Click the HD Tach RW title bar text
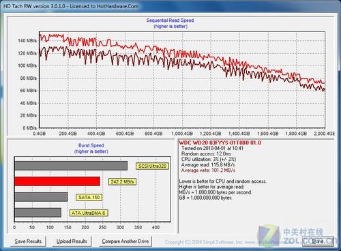Image resolution: width=341 pixels, height=251 pixels. click(71, 6)
